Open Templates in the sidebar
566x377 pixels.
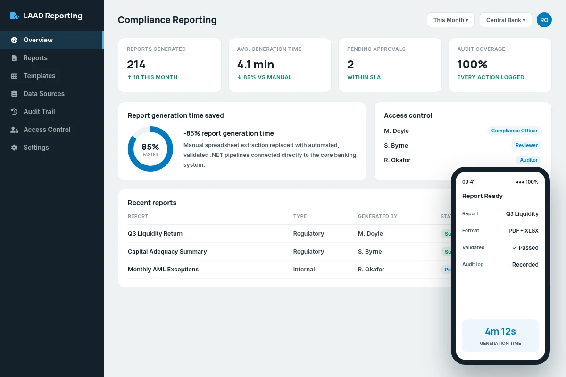tap(52, 76)
